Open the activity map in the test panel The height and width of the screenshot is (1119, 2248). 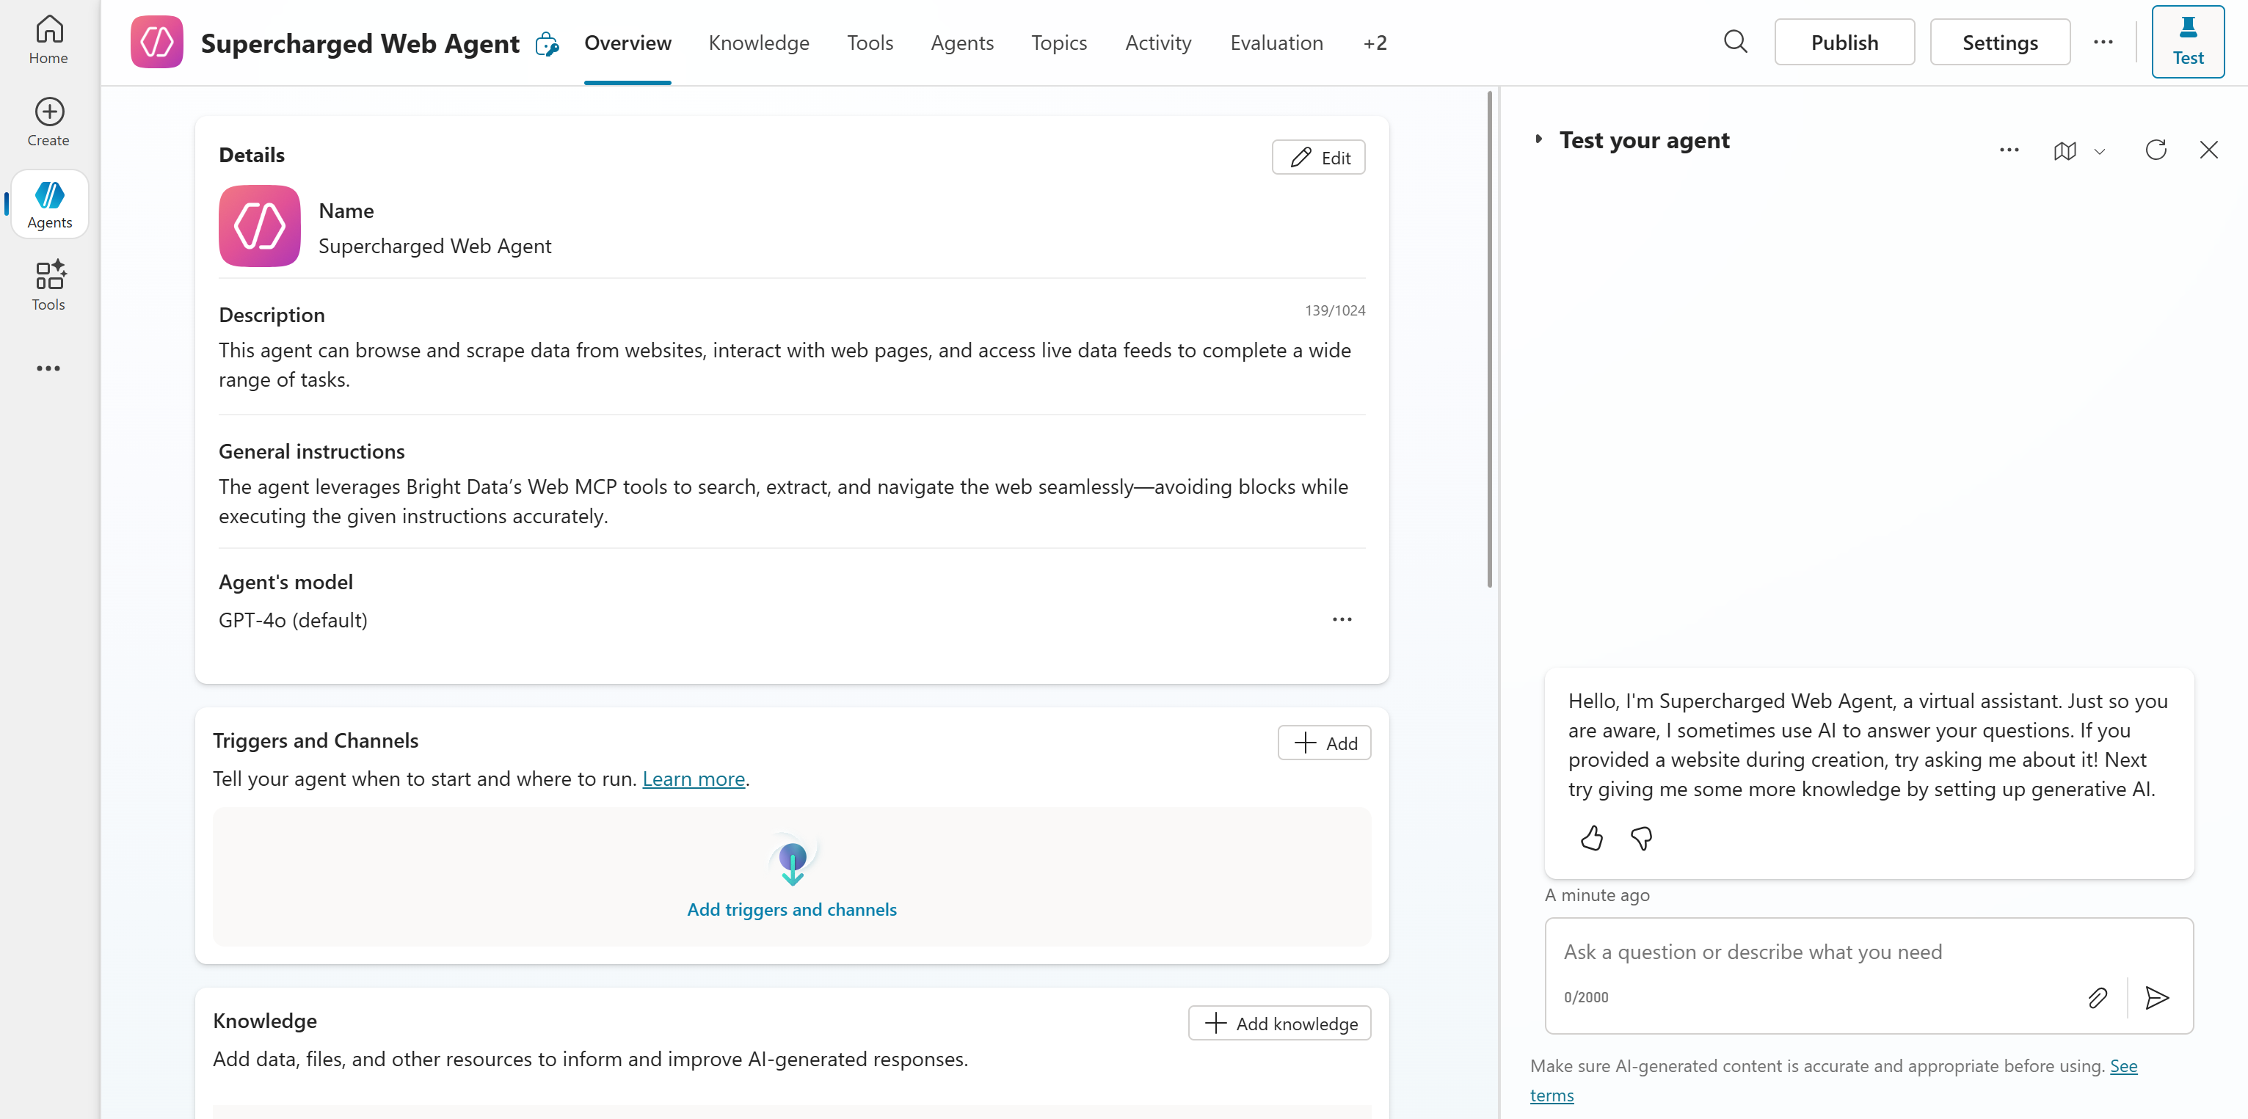coord(2065,150)
